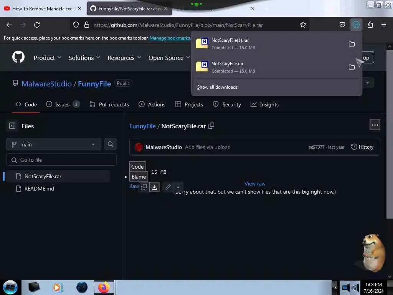Close the How To Remove Mandela.exe tab
393x295 pixels.
pyautogui.click(x=79, y=8)
